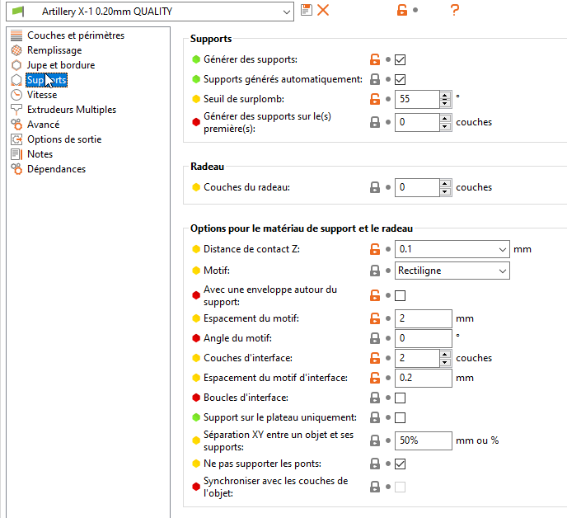Click the orange unlocked padlock in top toolbar
Image resolution: width=567 pixels, height=518 pixels.
pos(402,10)
